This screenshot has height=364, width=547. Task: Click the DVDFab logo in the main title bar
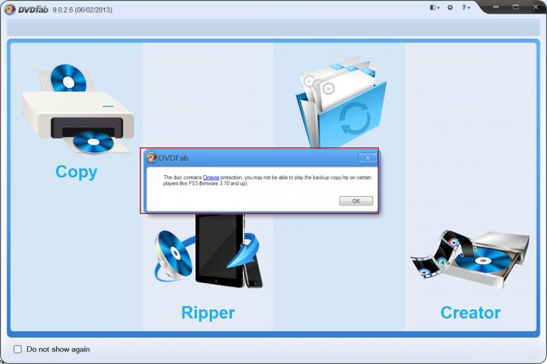tap(26, 9)
